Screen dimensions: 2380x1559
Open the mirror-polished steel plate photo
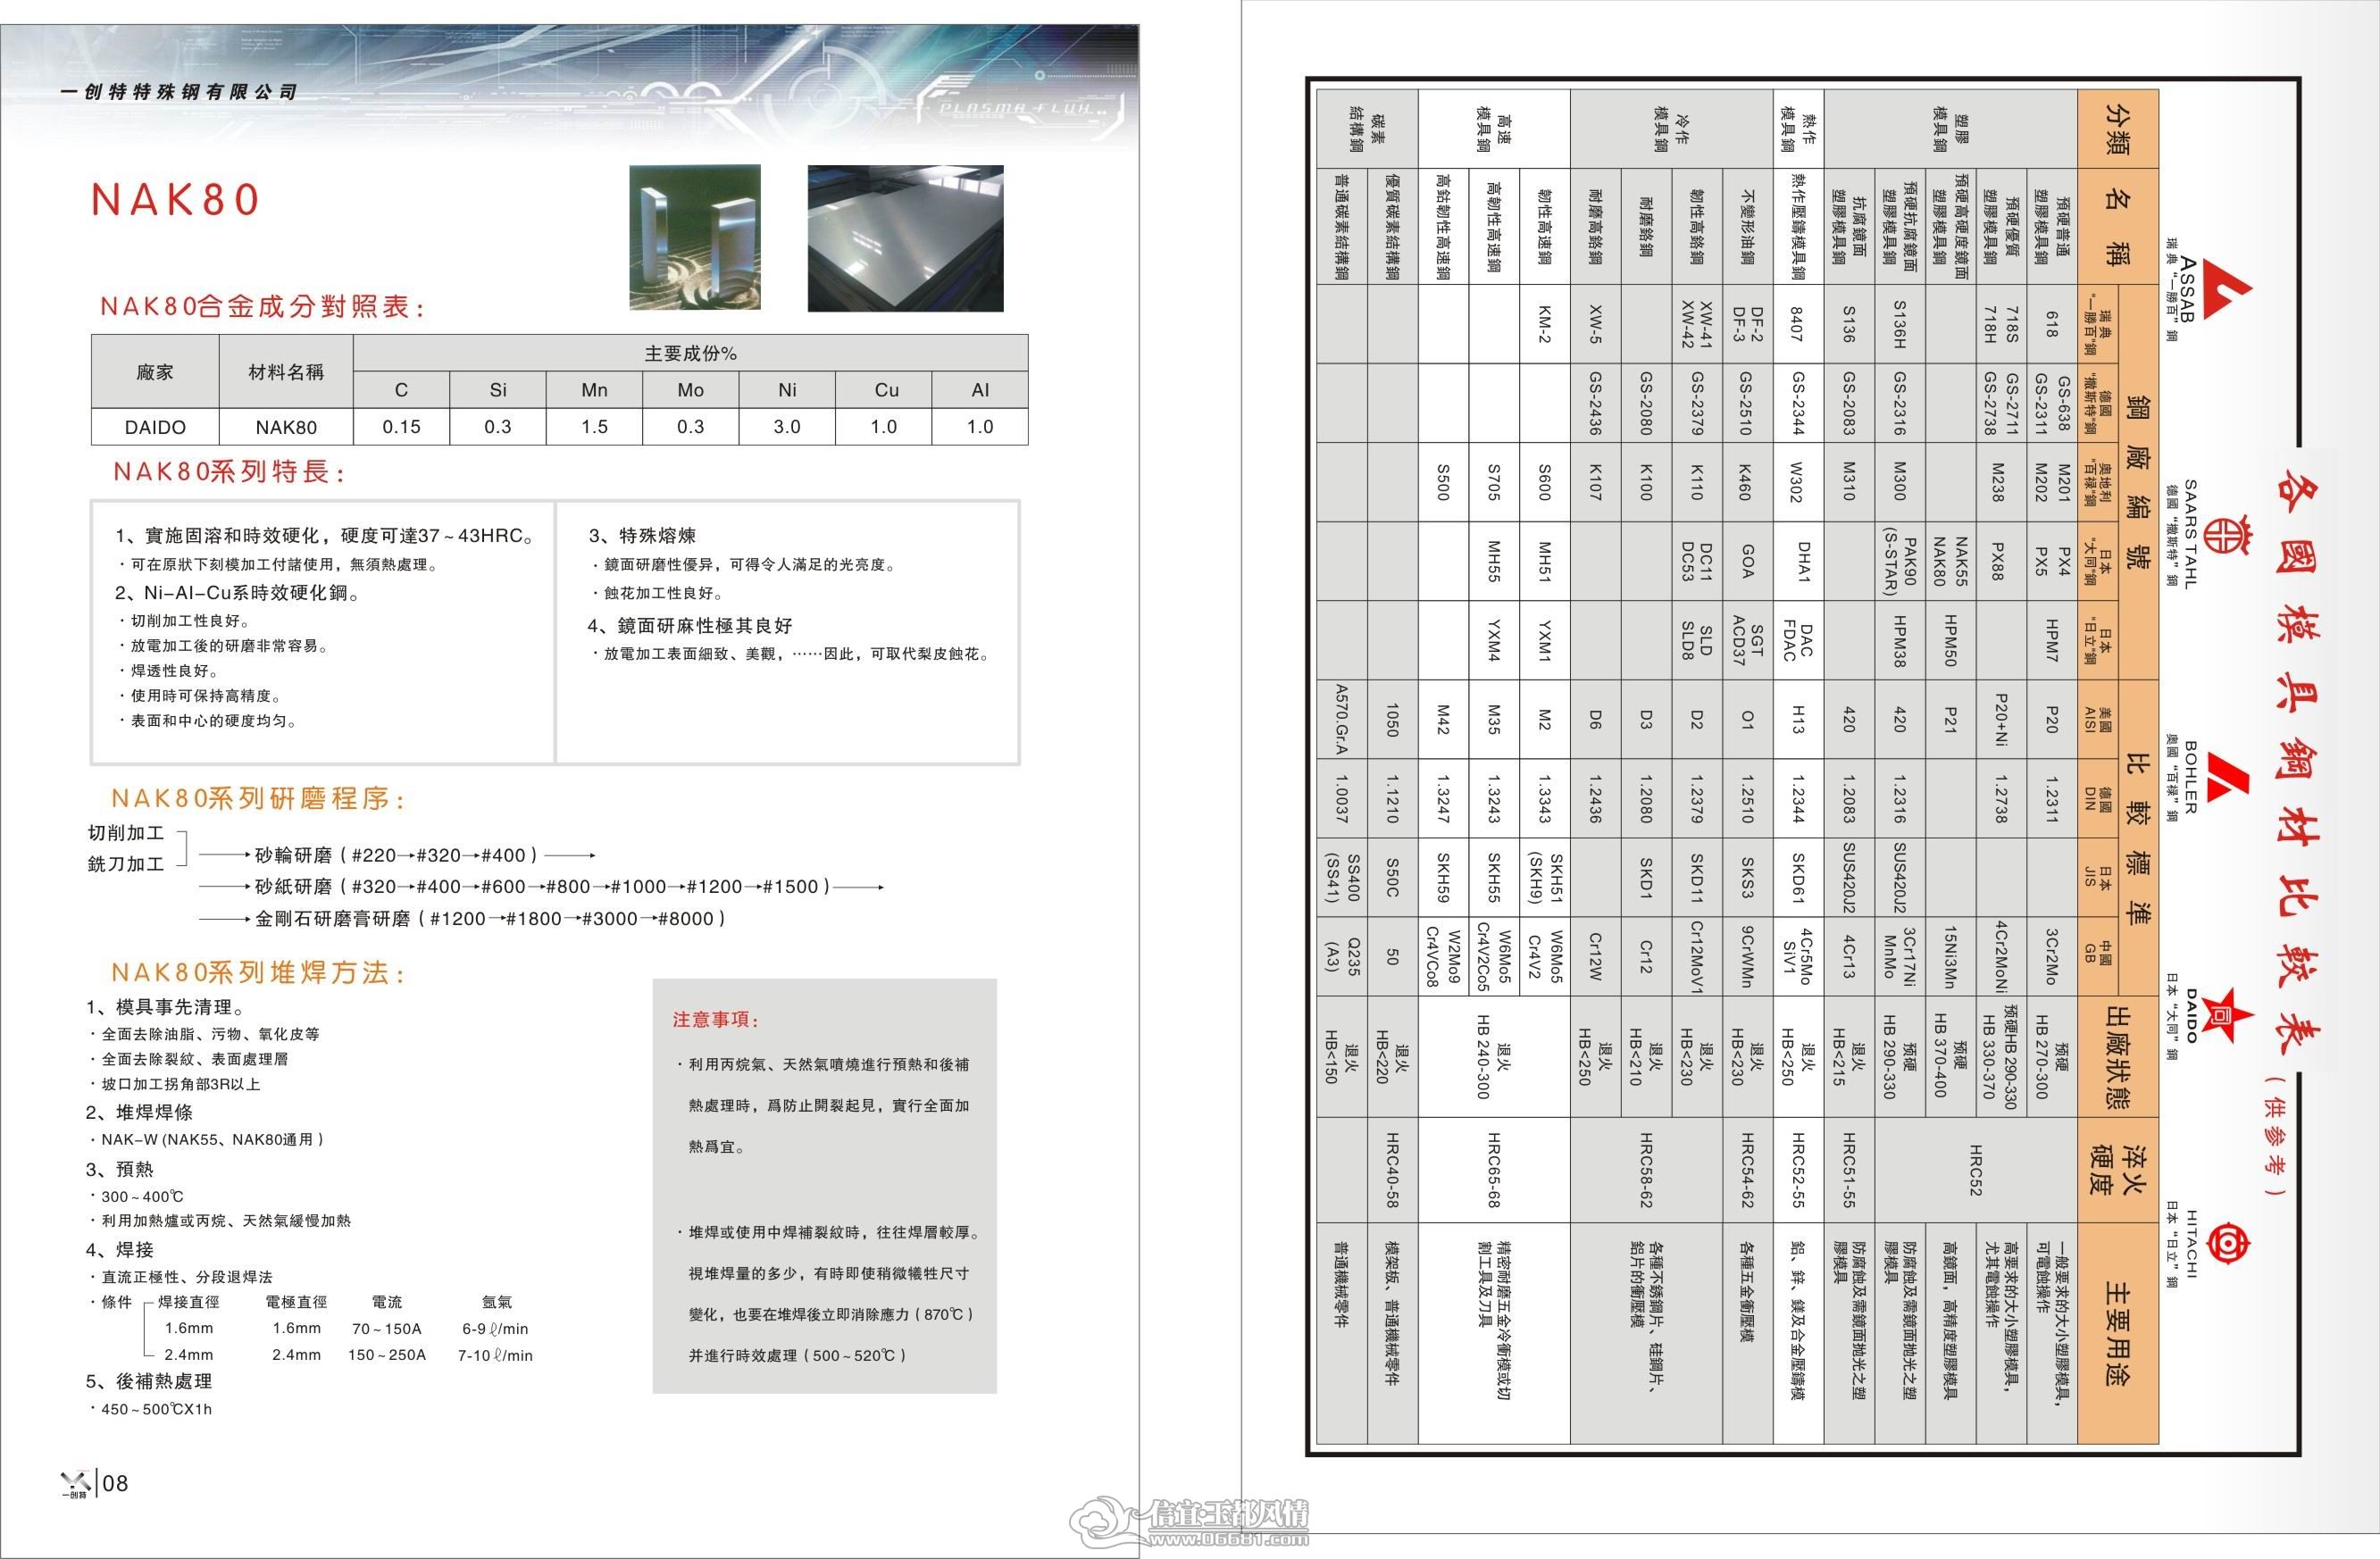pyautogui.click(x=905, y=238)
